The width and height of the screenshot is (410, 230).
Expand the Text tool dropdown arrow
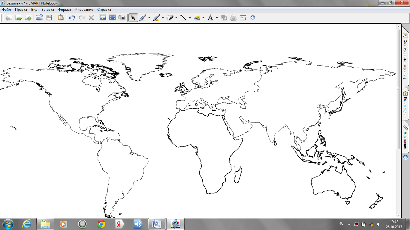pyautogui.click(x=217, y=18)
